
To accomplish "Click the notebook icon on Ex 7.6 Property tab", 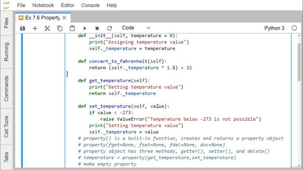I will tap(21, 18).
